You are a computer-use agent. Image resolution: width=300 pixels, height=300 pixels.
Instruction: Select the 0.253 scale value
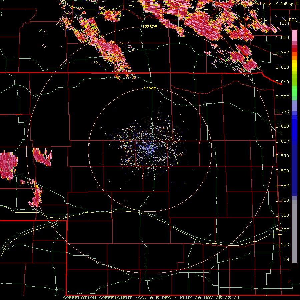coord(282,245)
